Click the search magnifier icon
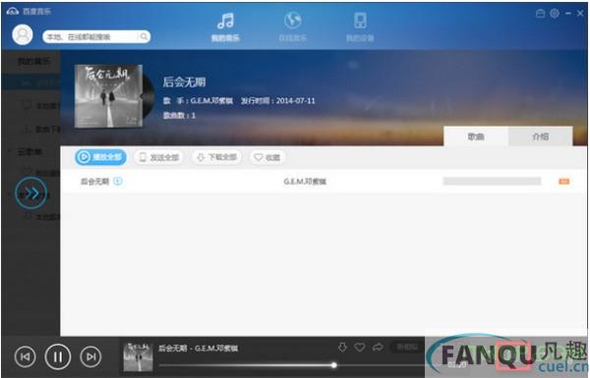 point(144,36)
